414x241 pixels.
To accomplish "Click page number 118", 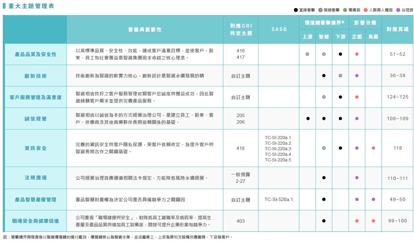I will click(x=398, y=148).
